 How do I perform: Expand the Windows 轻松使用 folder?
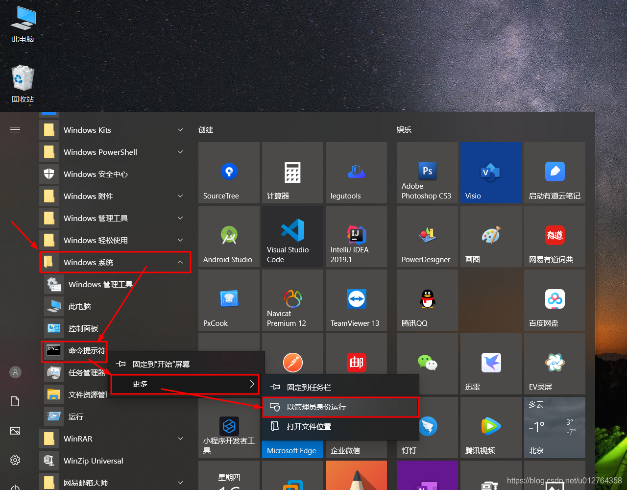click(x=115, y=240)
